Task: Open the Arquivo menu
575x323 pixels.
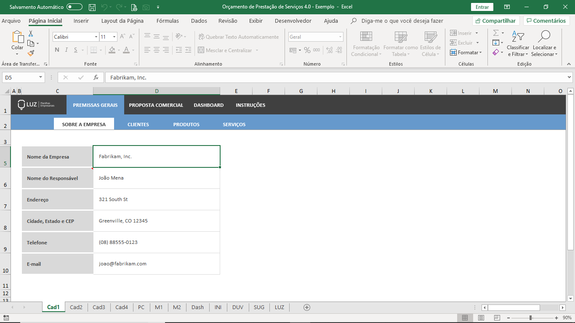Action: (11, 21)
